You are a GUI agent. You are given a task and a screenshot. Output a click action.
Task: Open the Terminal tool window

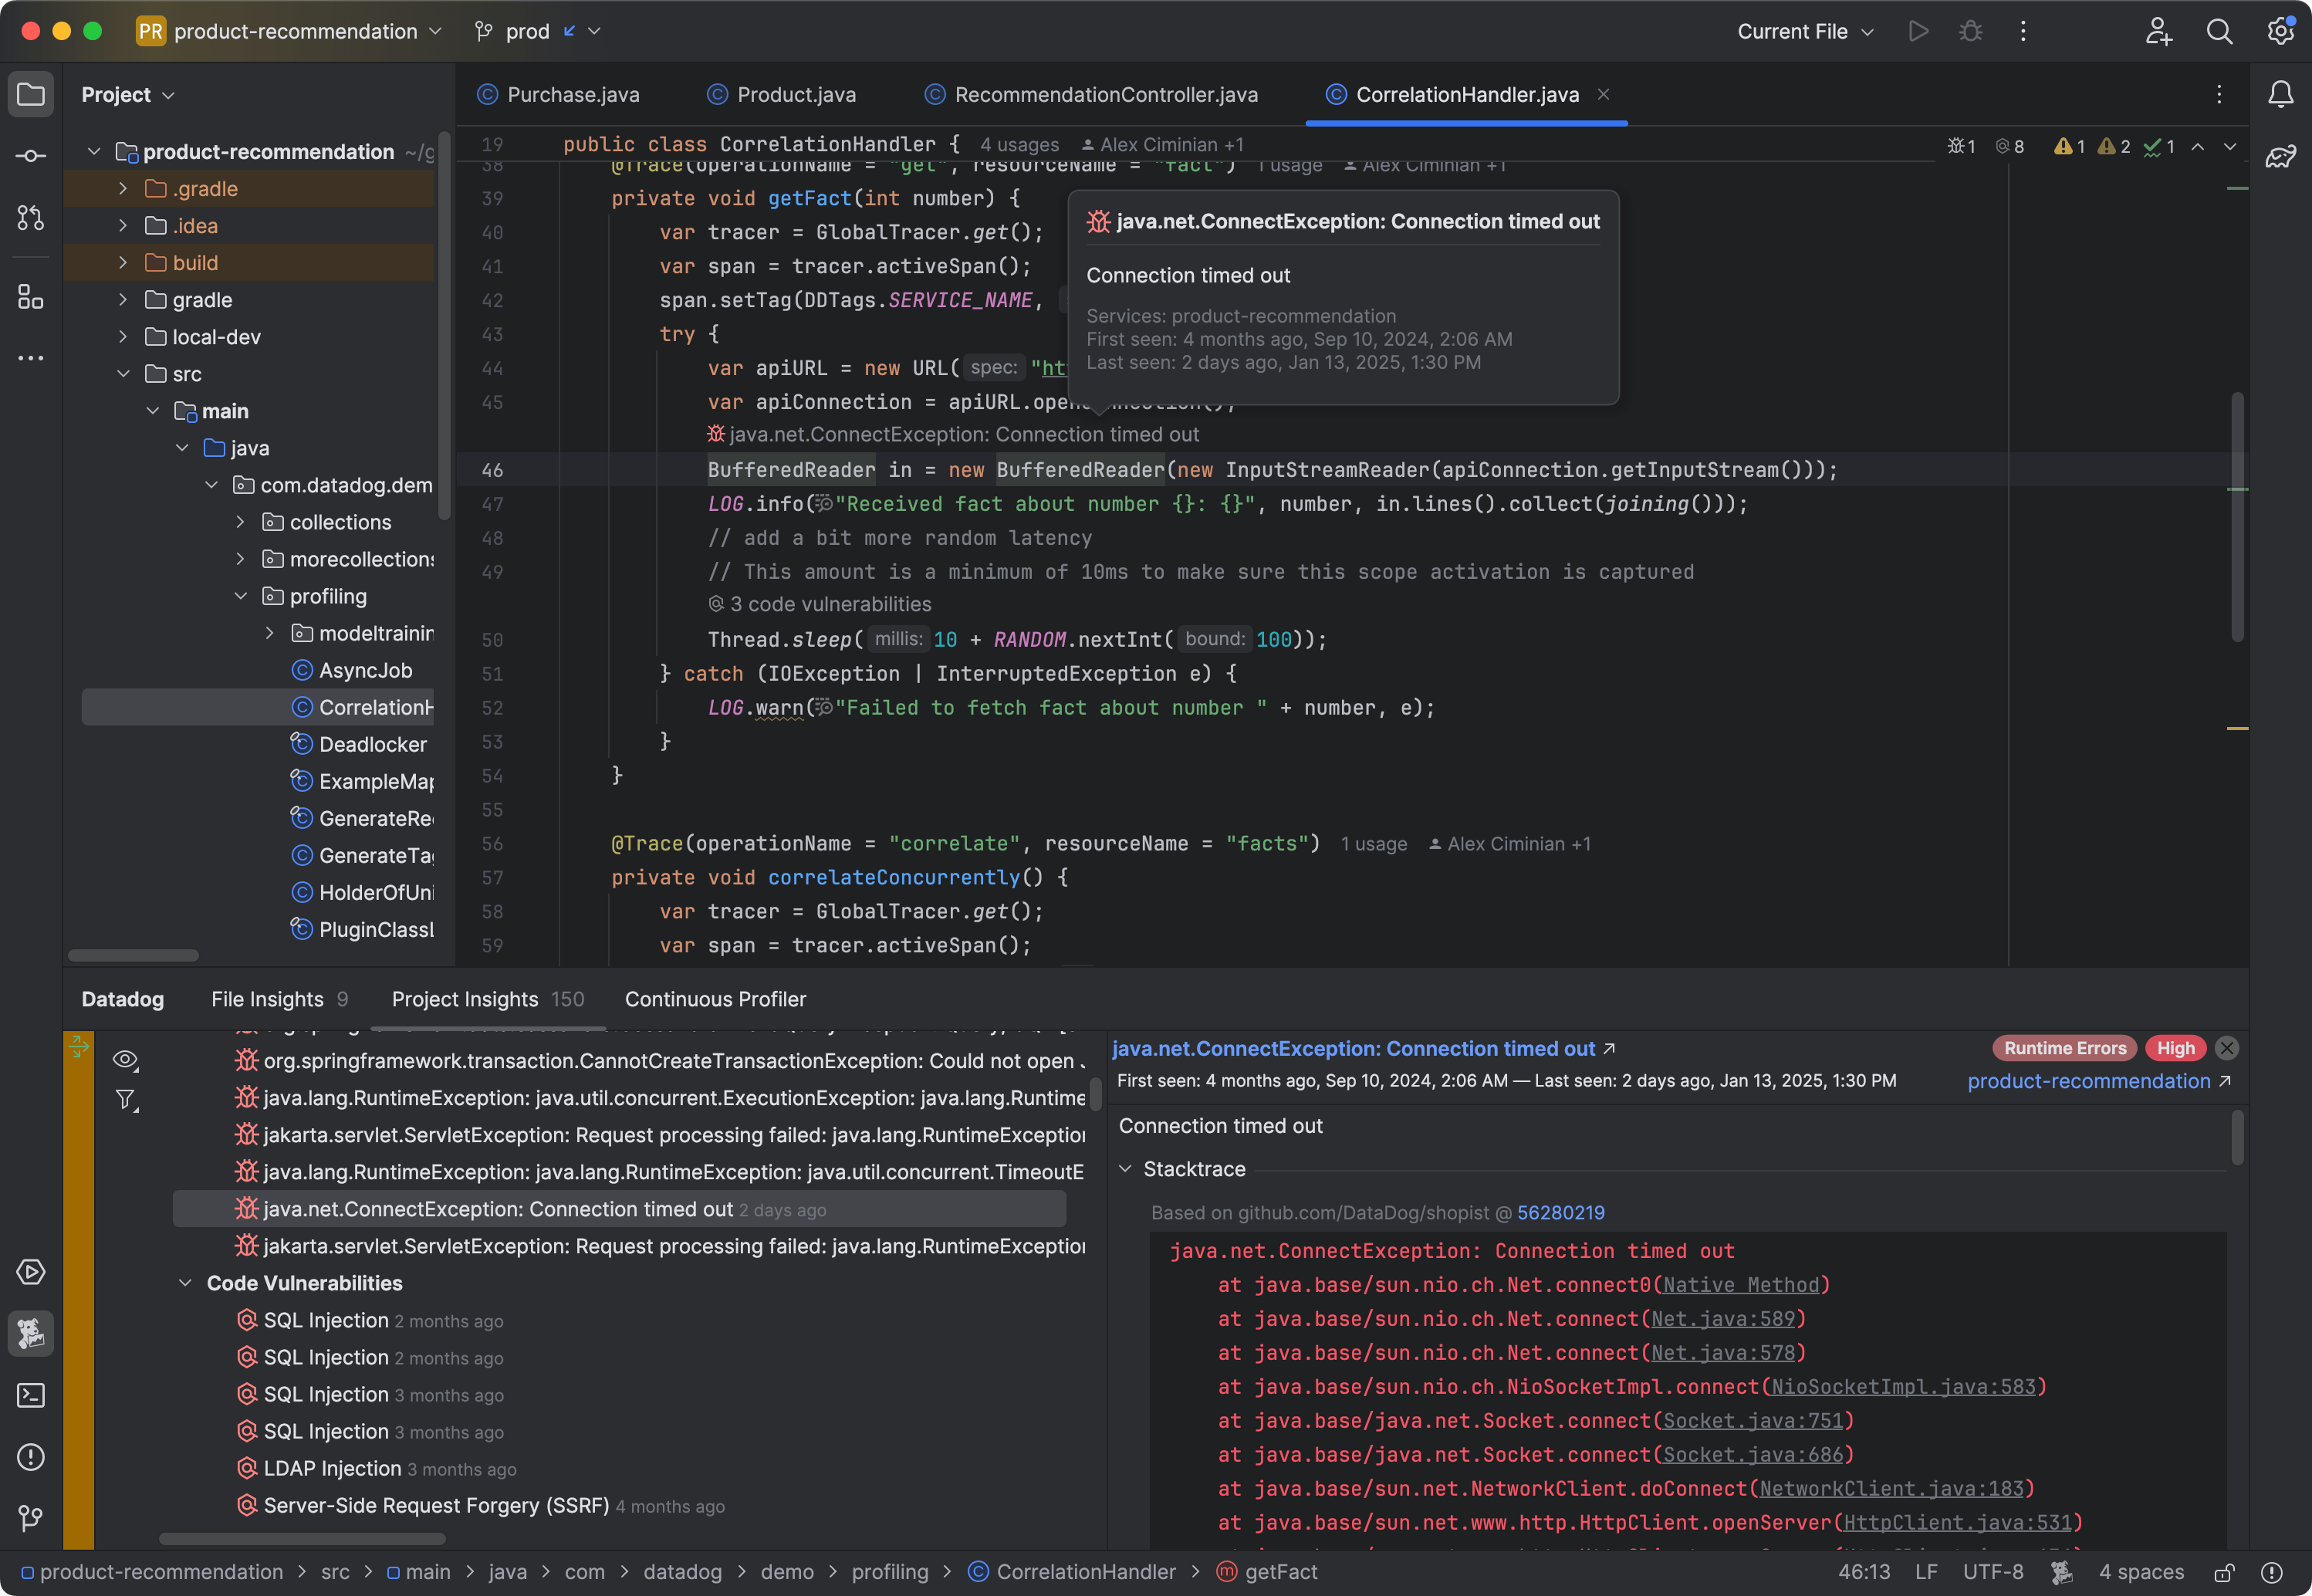30,1395
